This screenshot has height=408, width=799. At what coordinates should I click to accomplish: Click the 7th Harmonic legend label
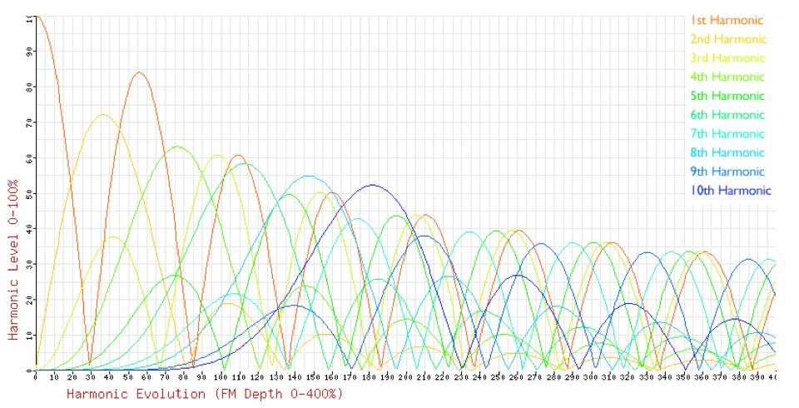point(727,133)
